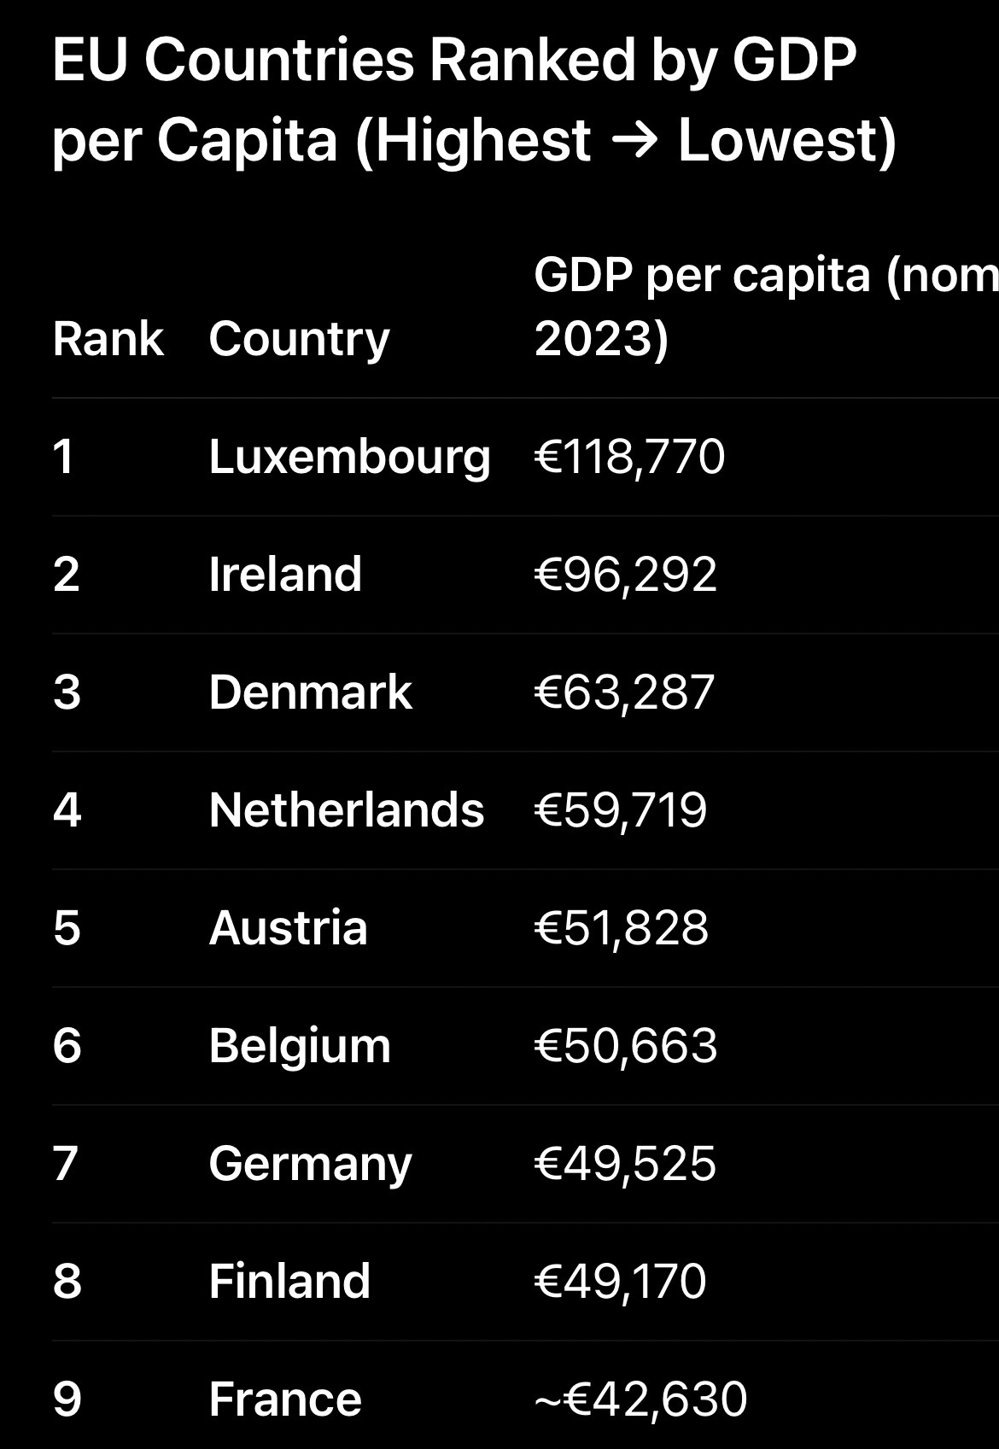Select the Germany country cell

pyautogui.click(x=310, y=1164)
